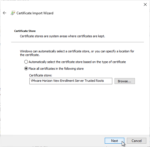
Task: Click the 'Certificate Import Wizard' title text
Action: pos(35,13)
